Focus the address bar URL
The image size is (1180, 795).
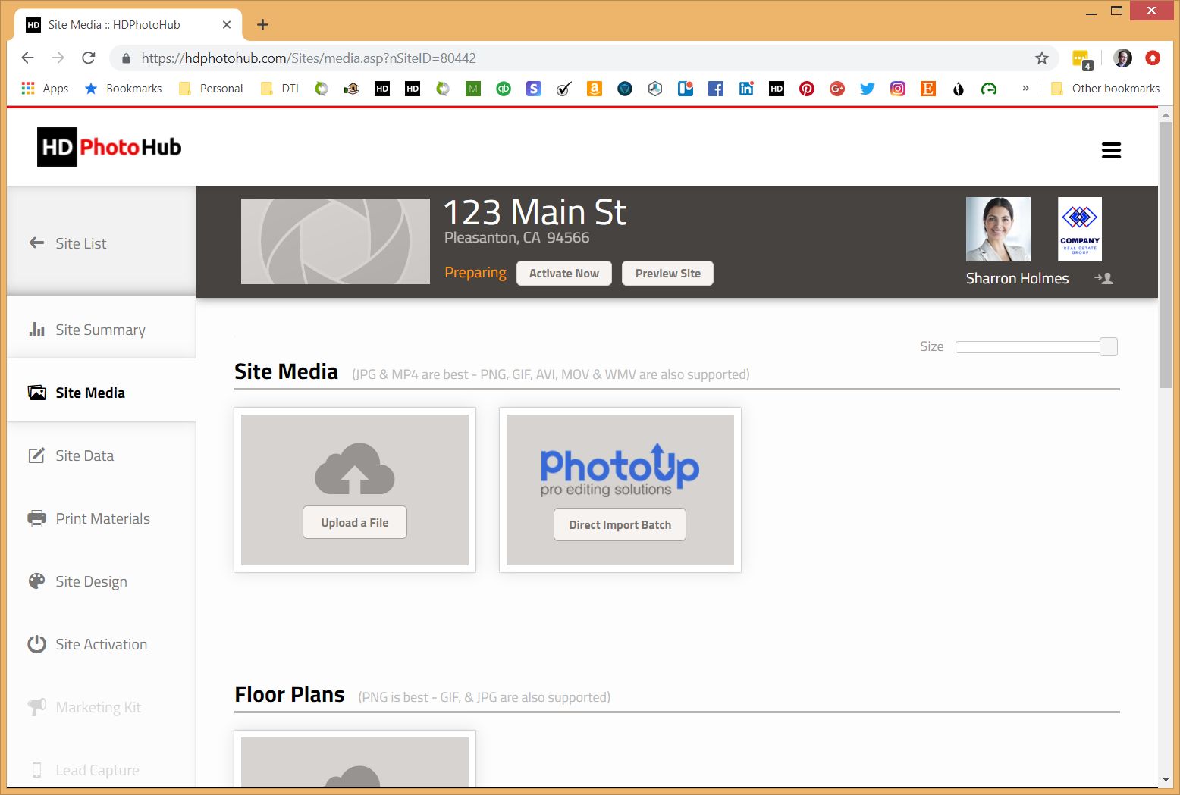click(308, 58)
